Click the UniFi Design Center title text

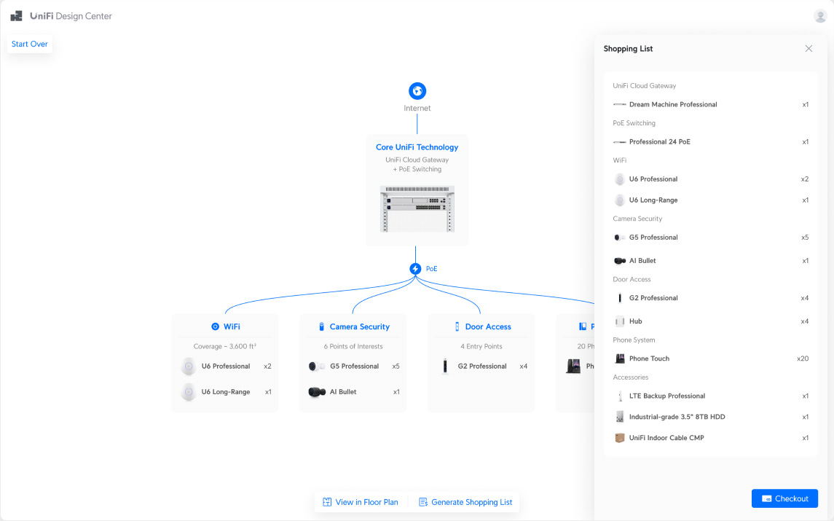[x=71, y=16]
